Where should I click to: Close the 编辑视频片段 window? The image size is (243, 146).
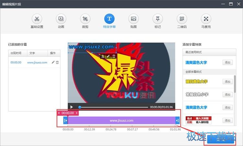(x=239, y=4)
